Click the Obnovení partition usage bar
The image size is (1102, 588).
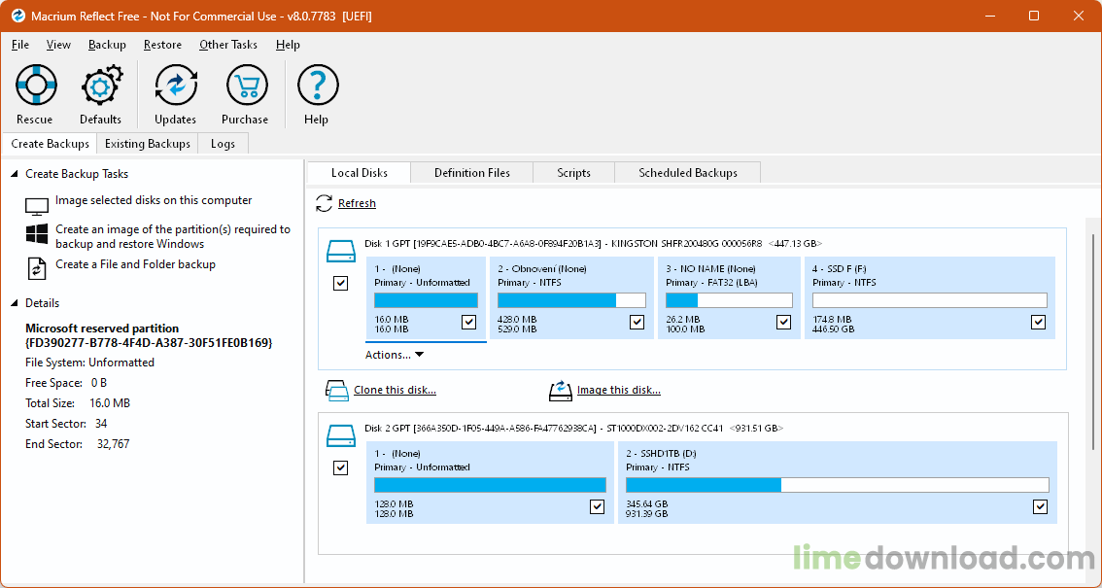click(x=571, y=300)
